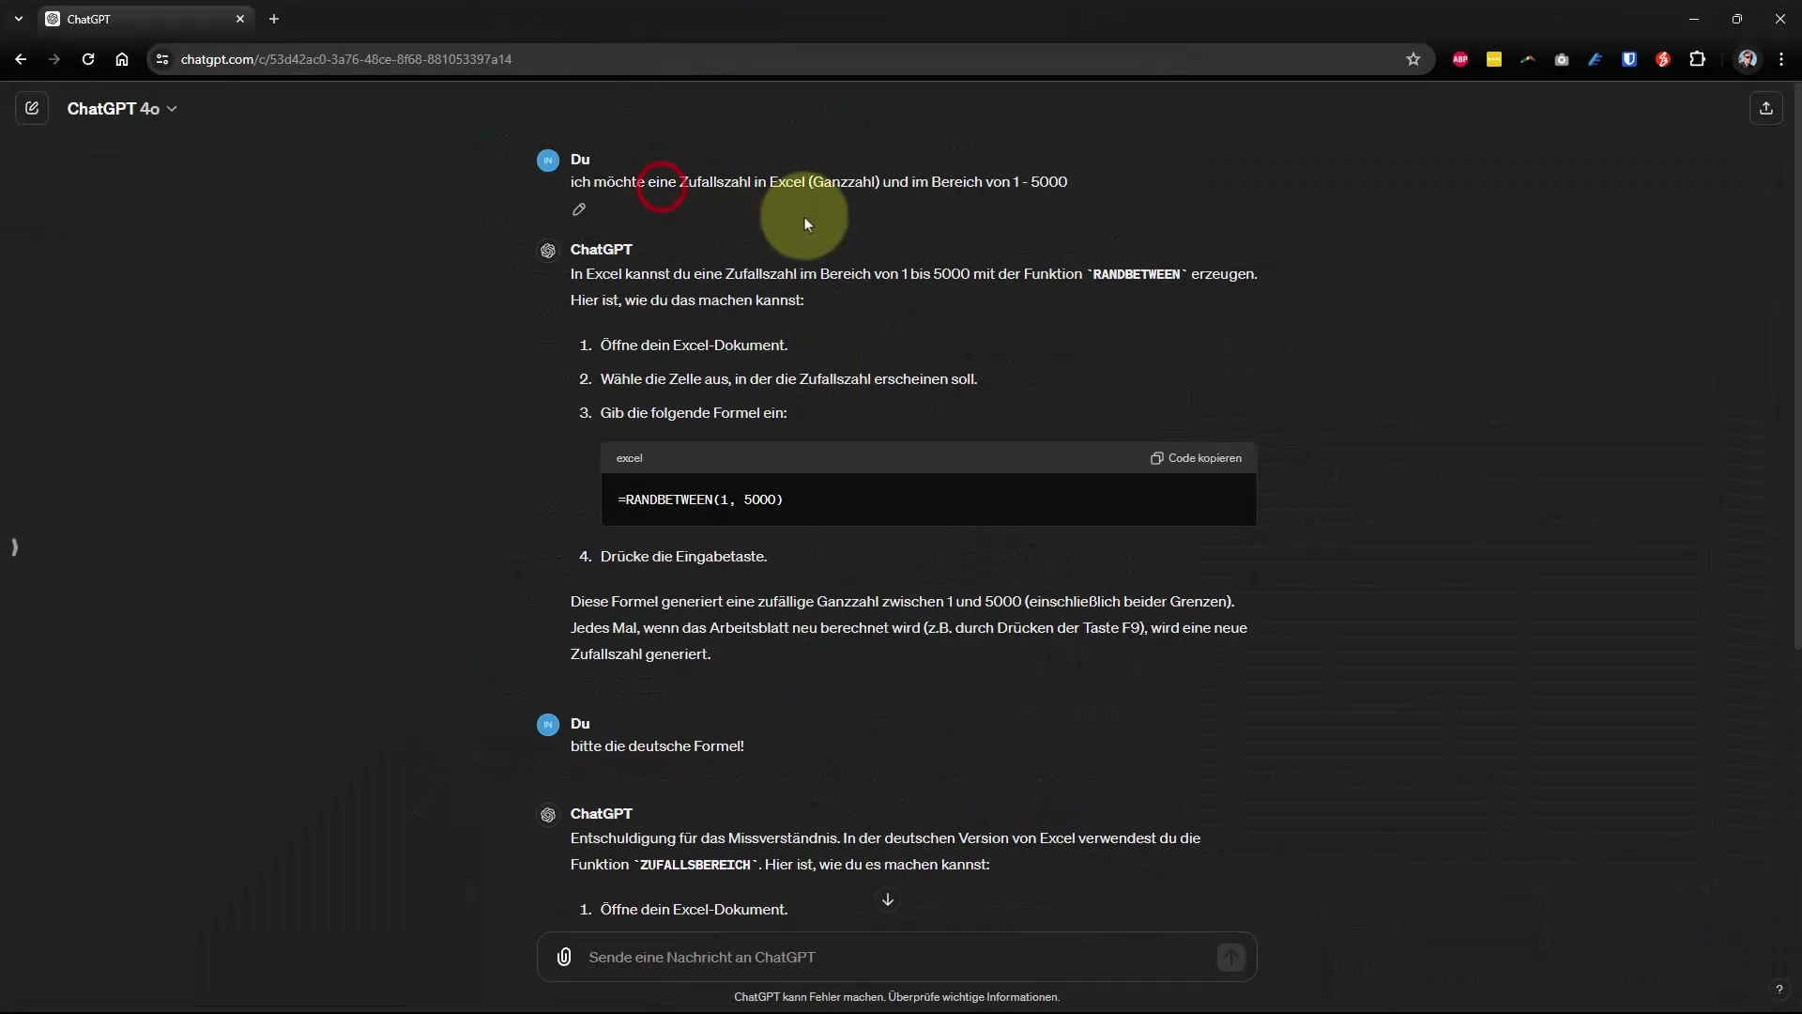Open the ChatGPT 4o model selector dropdown
The height and width of the screenshot is (1014, 1802).
tap(122, 109)
